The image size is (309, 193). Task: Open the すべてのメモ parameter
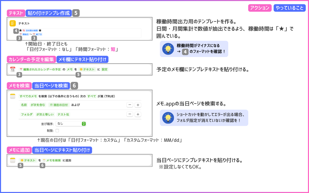pyautogui.click(x=28, y=96)
